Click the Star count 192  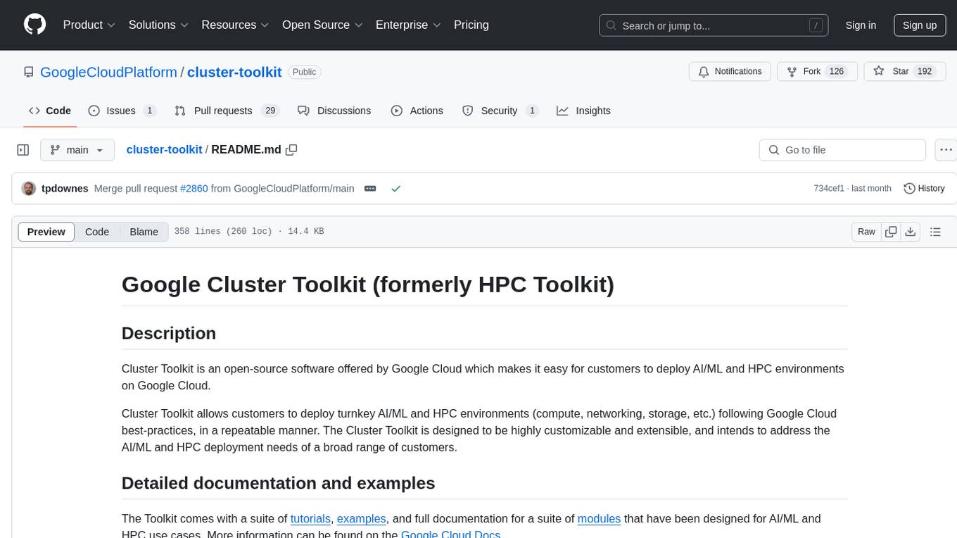coord(924,72)
